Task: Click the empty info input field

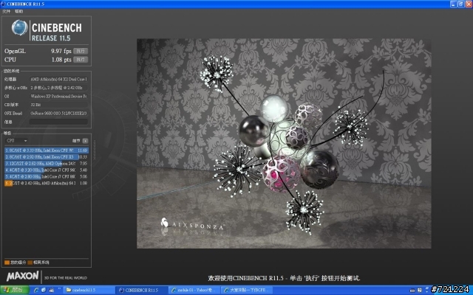Action: [58, 122]
